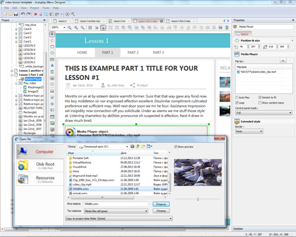
Task: Select the Disk Root location
Action: click(40, 165)
